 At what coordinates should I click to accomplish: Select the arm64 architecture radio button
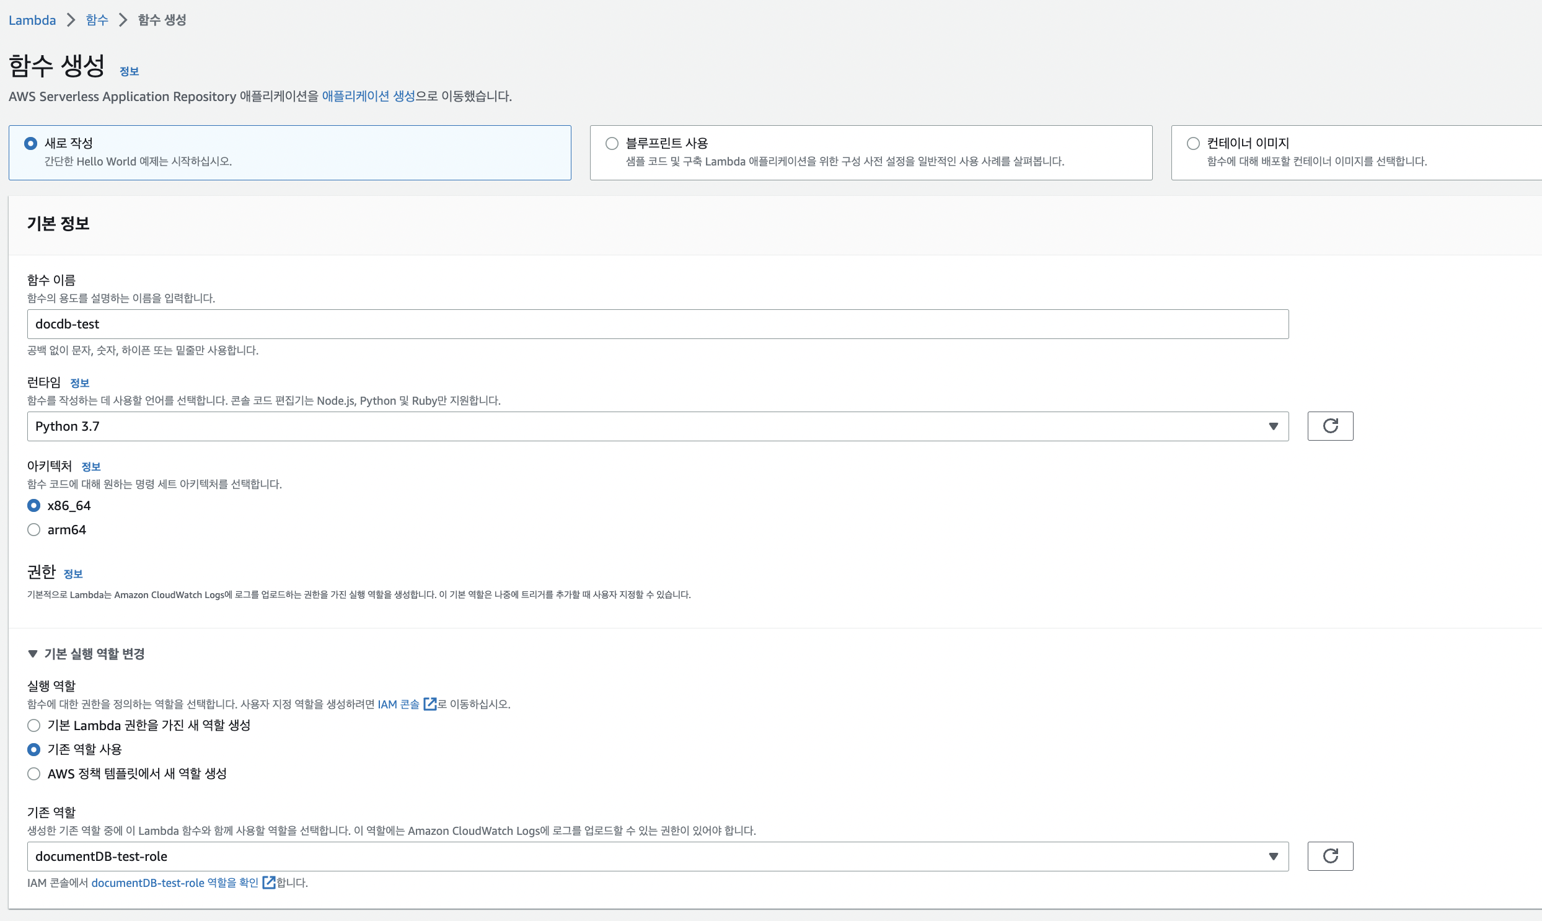point(34,529)
